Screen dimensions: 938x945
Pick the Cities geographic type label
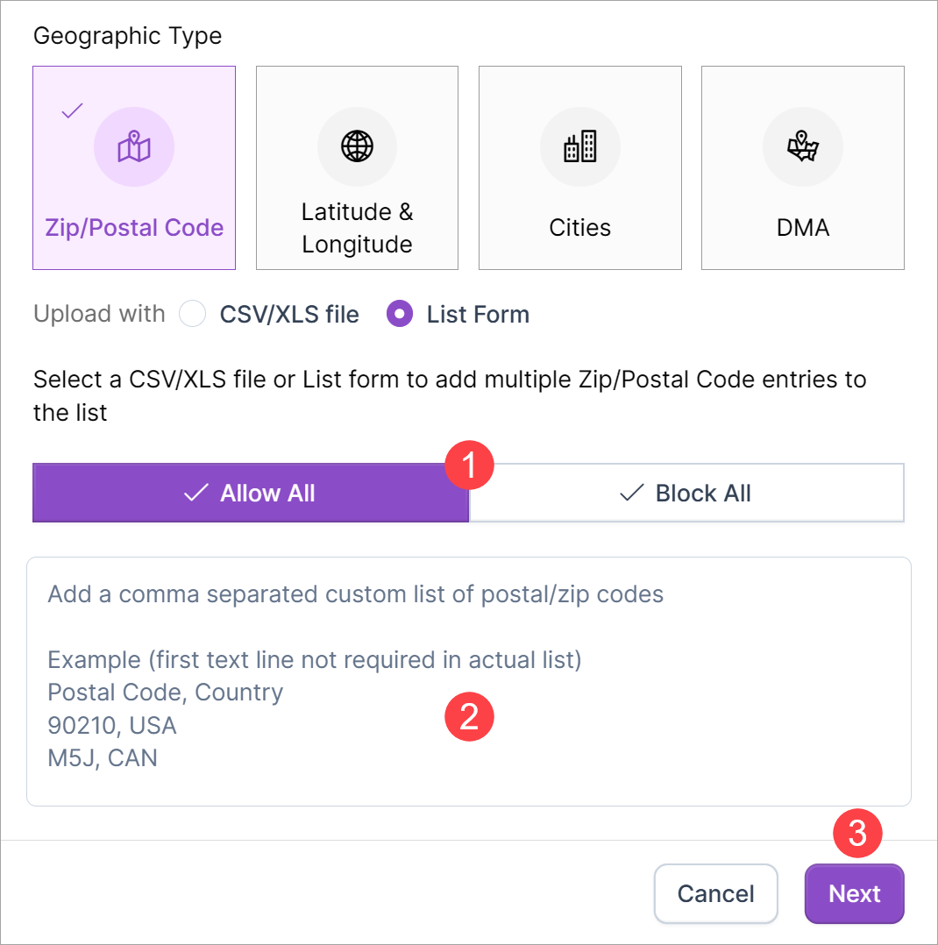[x=579, y=228]
